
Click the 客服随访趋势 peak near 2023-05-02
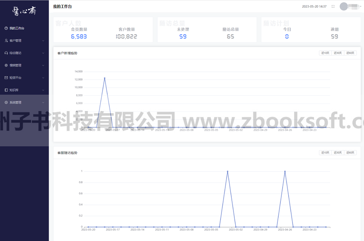pos(227,171)
